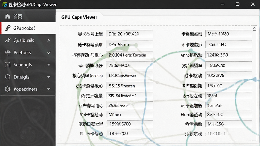Maximize the GPUCapsViewer window
260x146 pixels.
click(x=238, y=4)
